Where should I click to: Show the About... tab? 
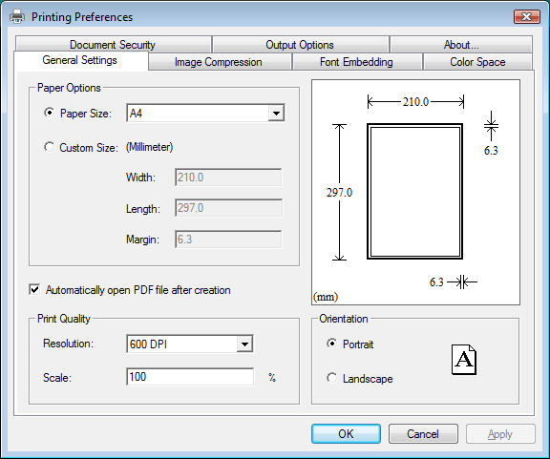(461, 45)
